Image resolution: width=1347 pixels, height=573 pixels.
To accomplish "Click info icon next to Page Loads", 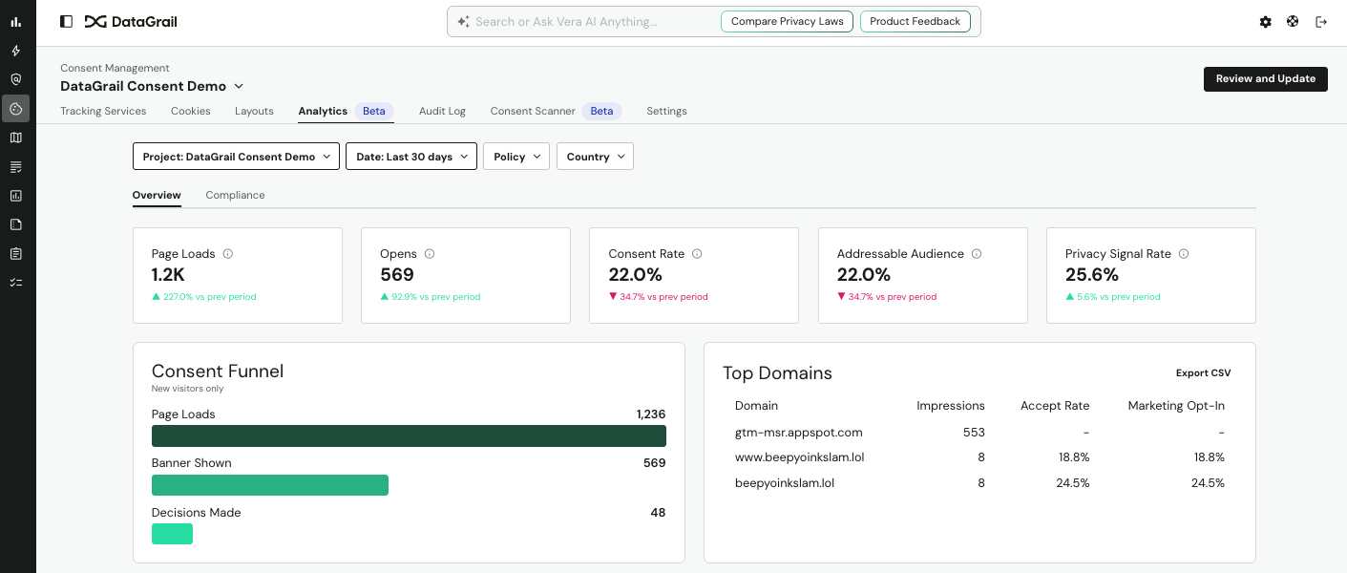I will click(227, 254).
